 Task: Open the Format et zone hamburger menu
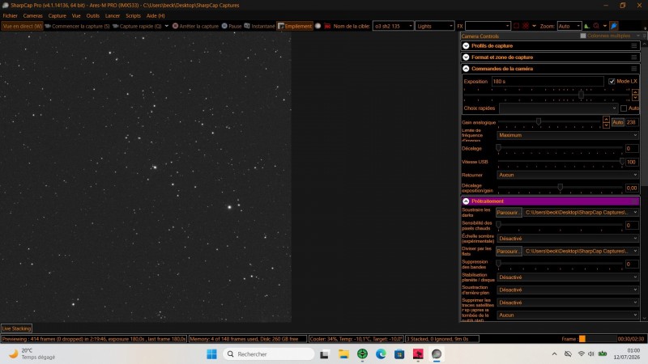[634, 57]
